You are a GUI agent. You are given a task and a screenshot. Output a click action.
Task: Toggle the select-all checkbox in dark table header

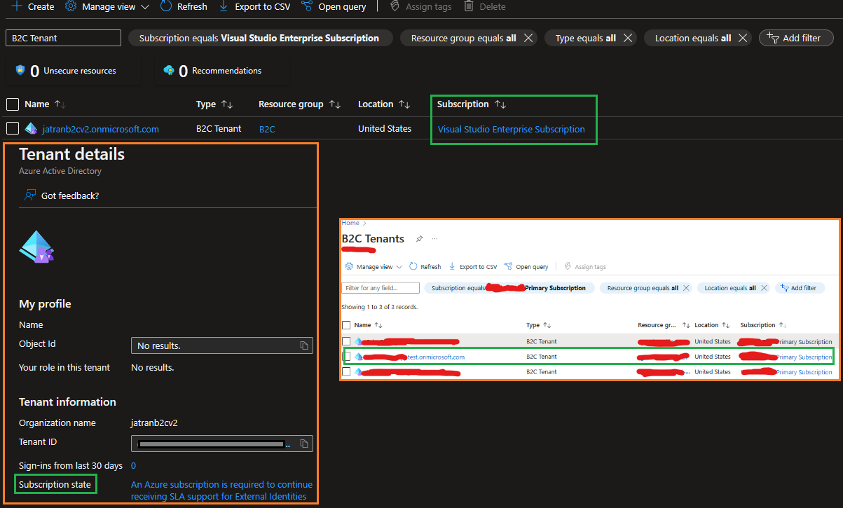[x=13, y=104]
